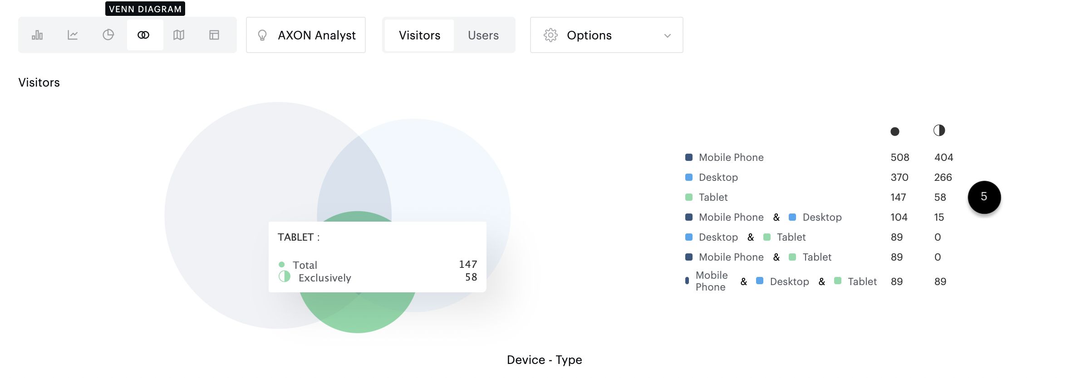Open the AXON Analyst button
Screen dimensions: 1081x378
click(x=306, y=35)
